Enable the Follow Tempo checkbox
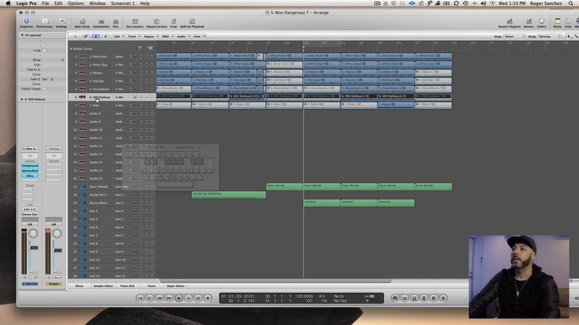The image size is (579, 325). (44, 89)
